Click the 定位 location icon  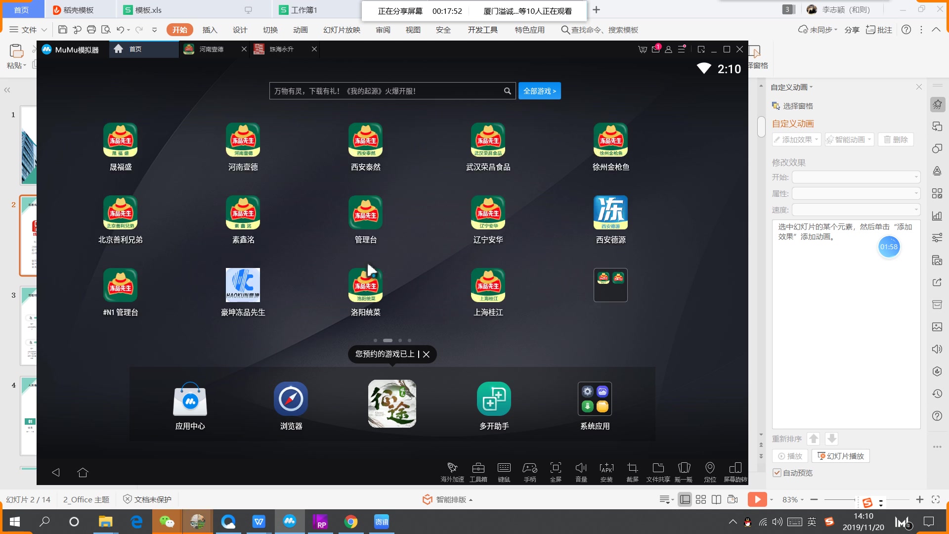tap(710, 472)
